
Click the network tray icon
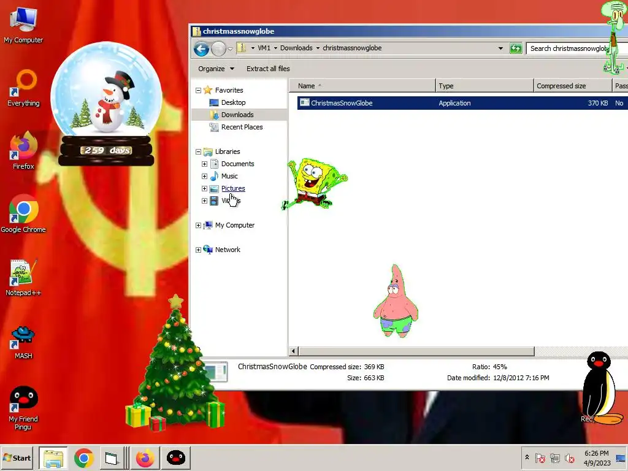click(x=554, y=458)
